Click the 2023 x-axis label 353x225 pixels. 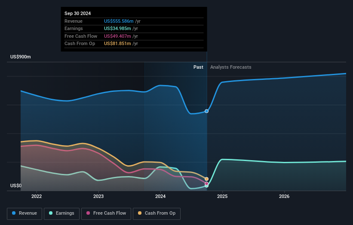click(x=98, y=196)
